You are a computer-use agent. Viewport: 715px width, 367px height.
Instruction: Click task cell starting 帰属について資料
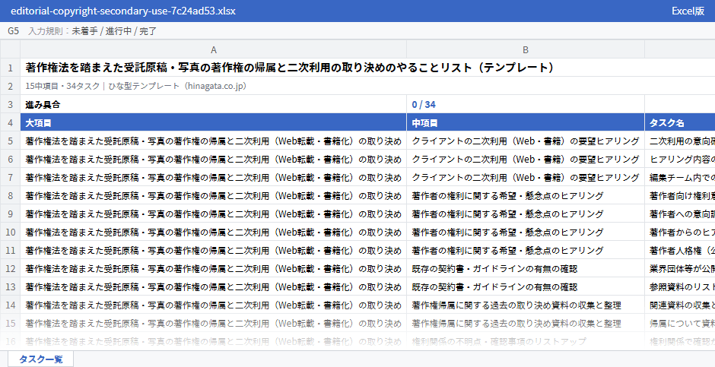click(x=680, y=323)
